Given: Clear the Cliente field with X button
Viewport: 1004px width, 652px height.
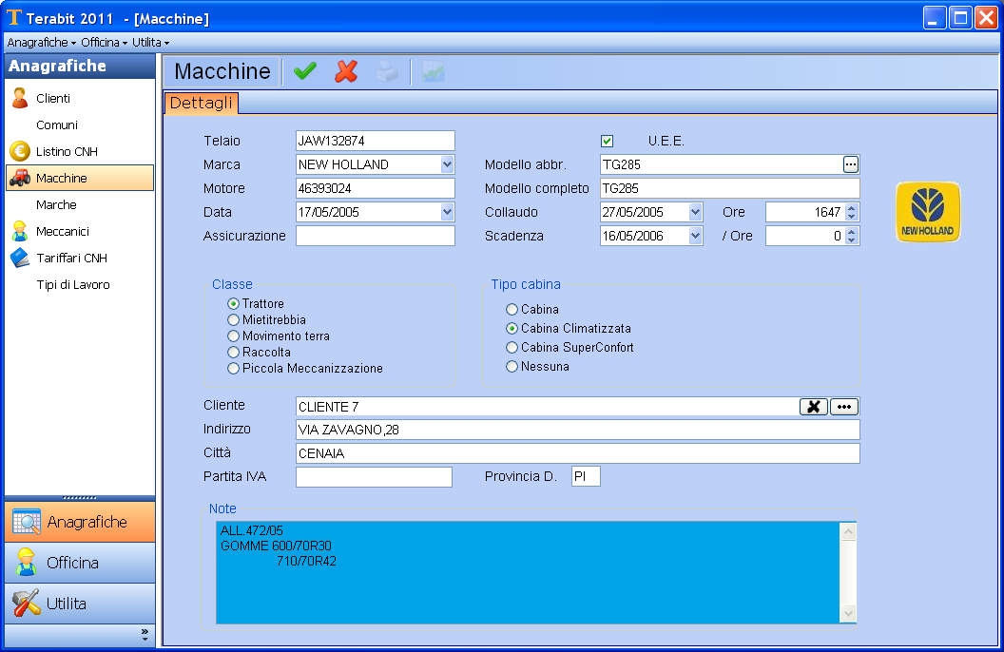Looking at the screenshot, I should point(813,407).
